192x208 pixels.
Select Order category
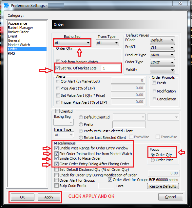pyautogui.click(x=27, y=49)
